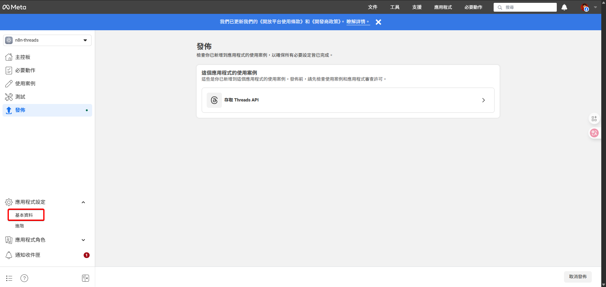This screenshot has width=606, height=287.
Task: Open the notifications bell icon
Action: click(x=564, y=7)
